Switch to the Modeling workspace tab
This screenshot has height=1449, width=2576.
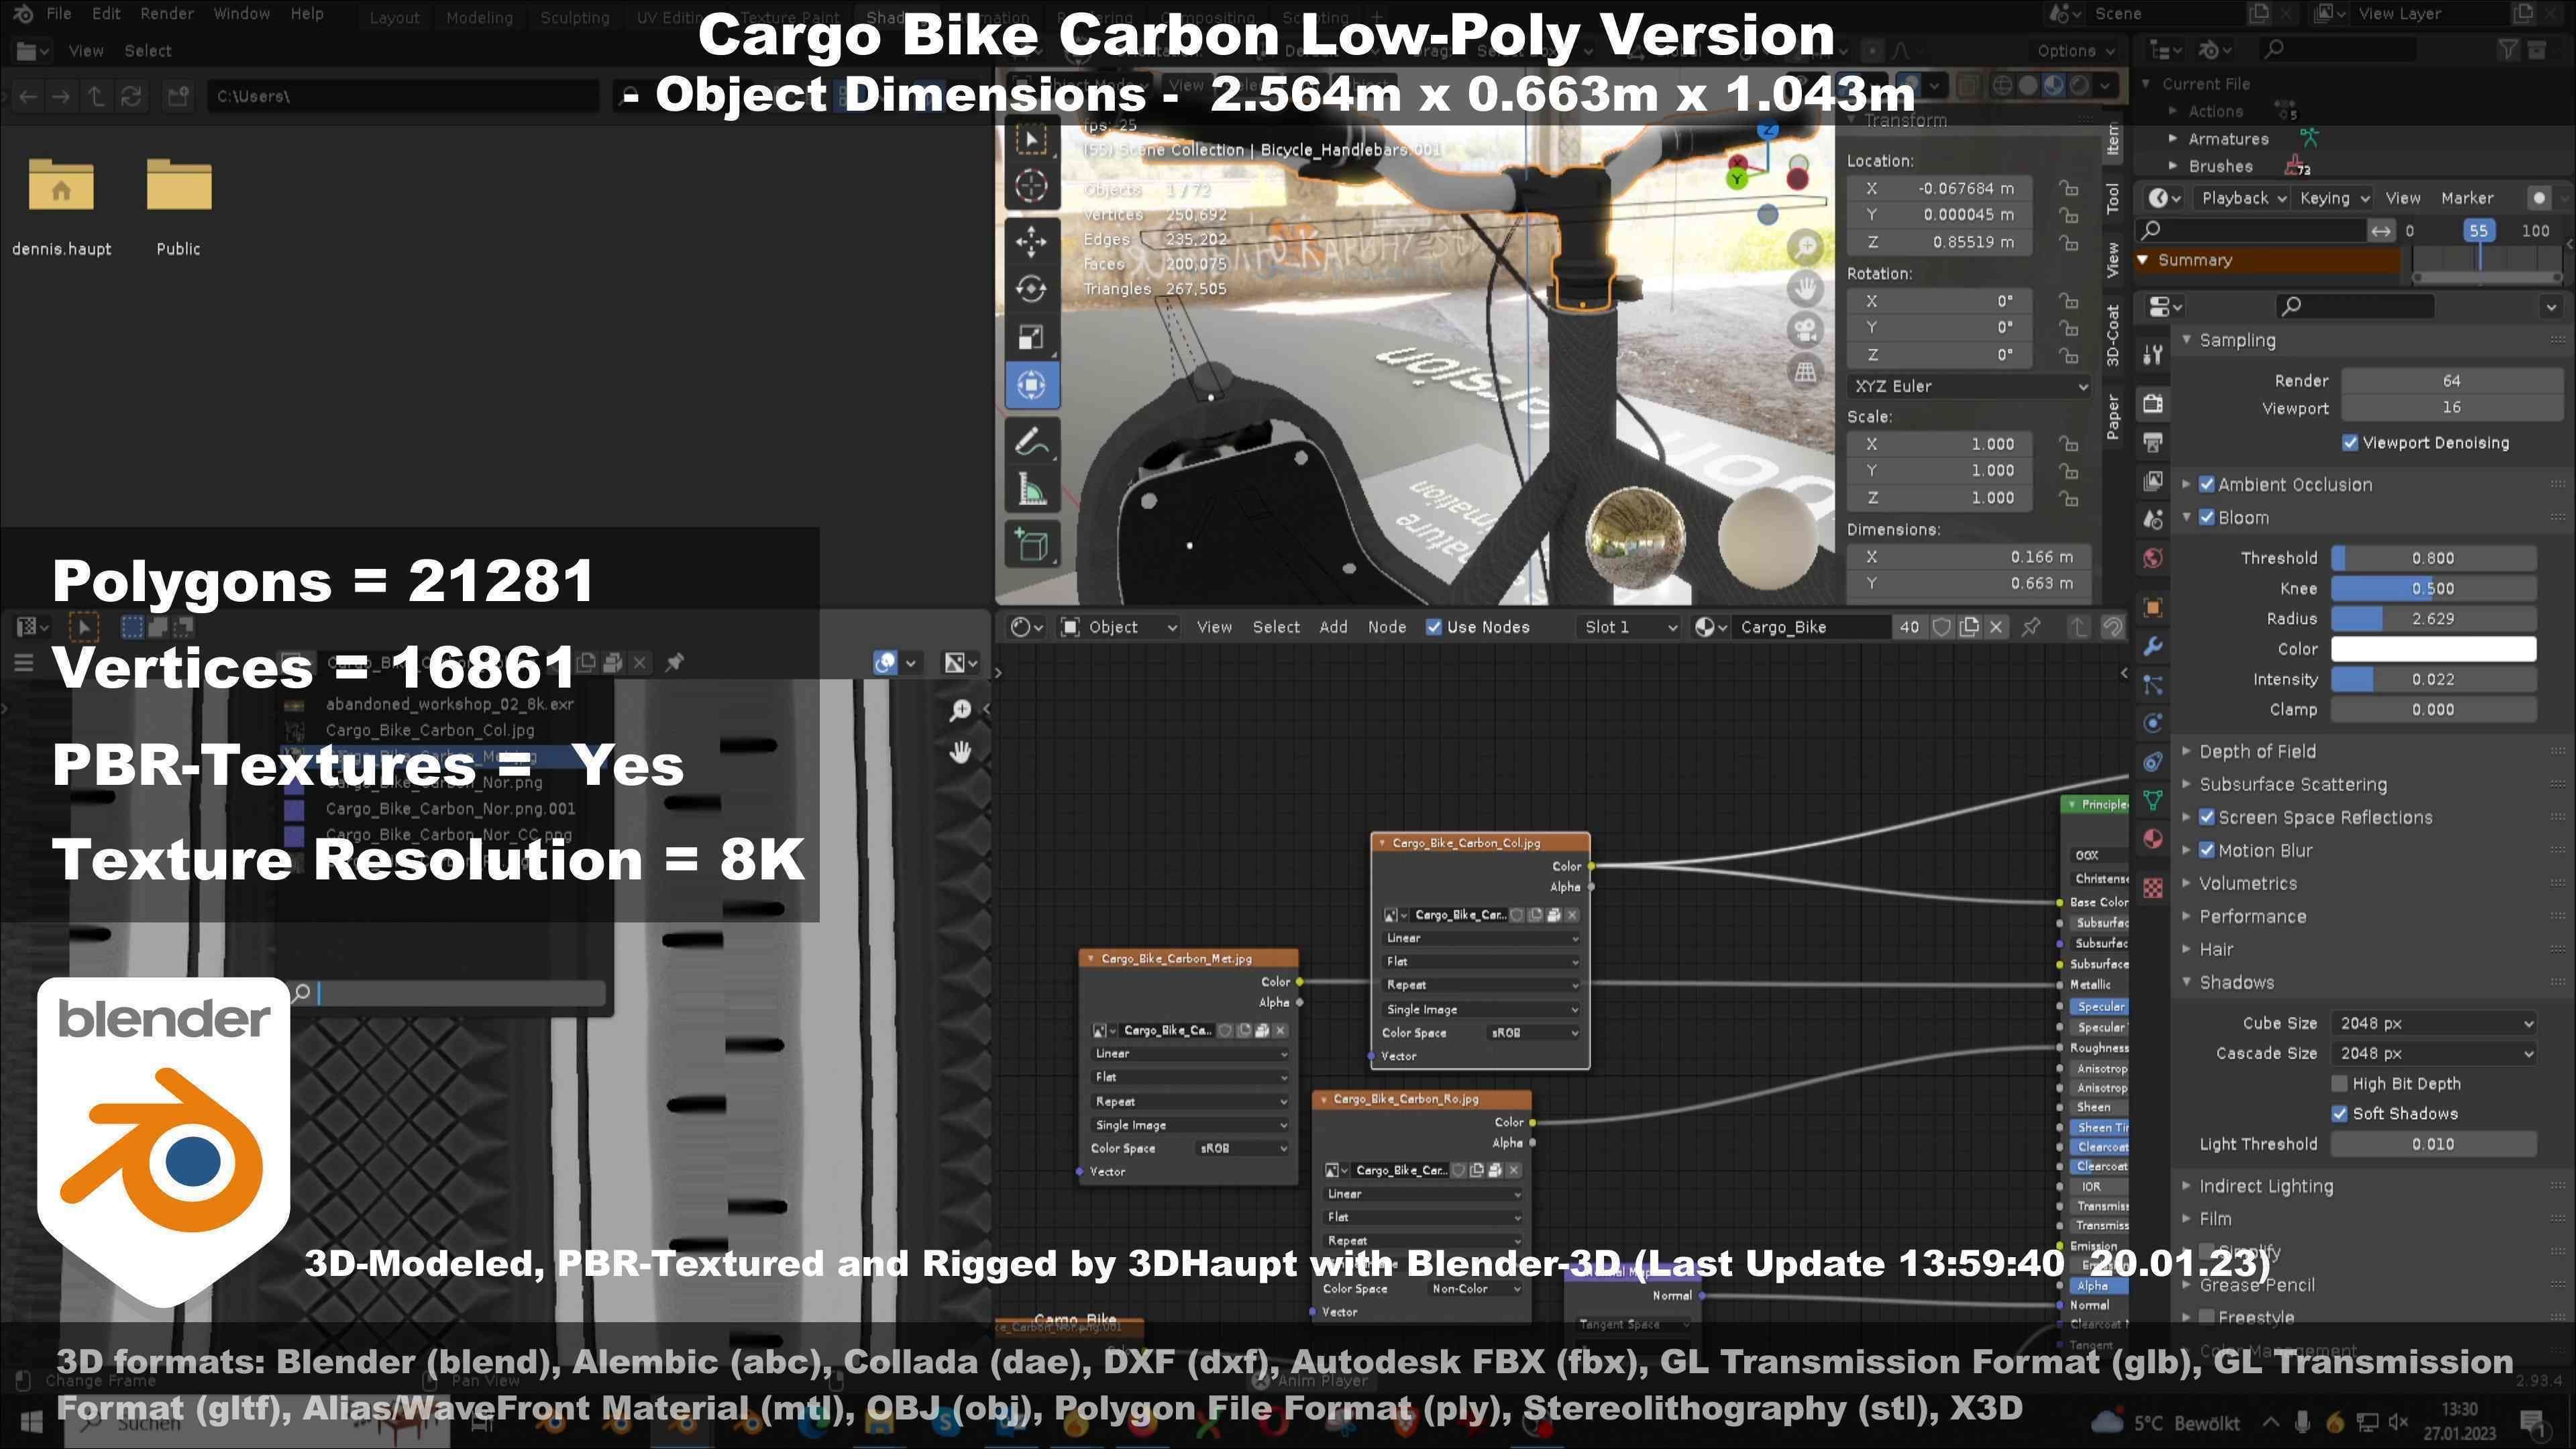pos(479,18)
